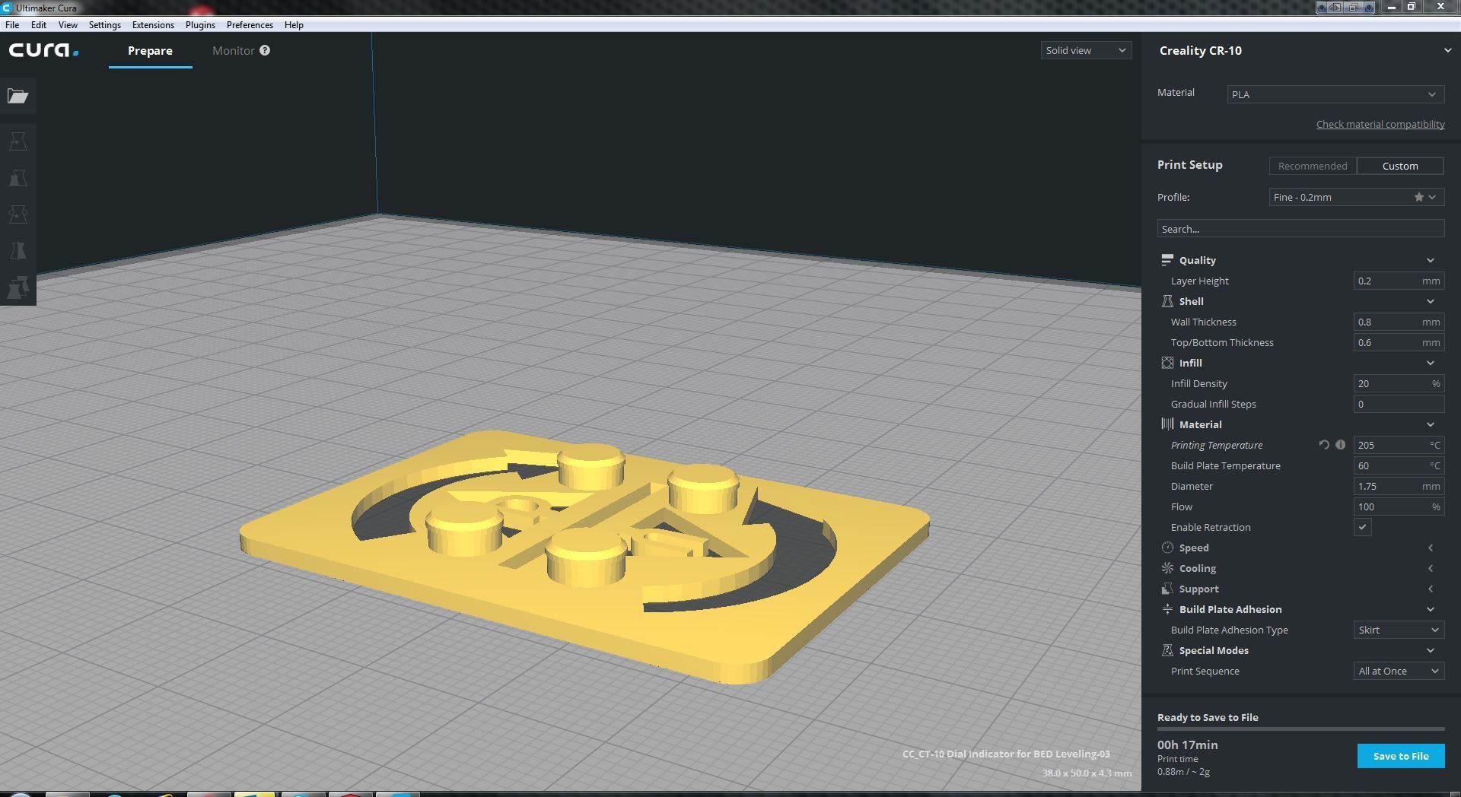The width and height of the screenshot is (1461, 797).
Task: Switch to the Monitor tab
Action: pos(233,50)
